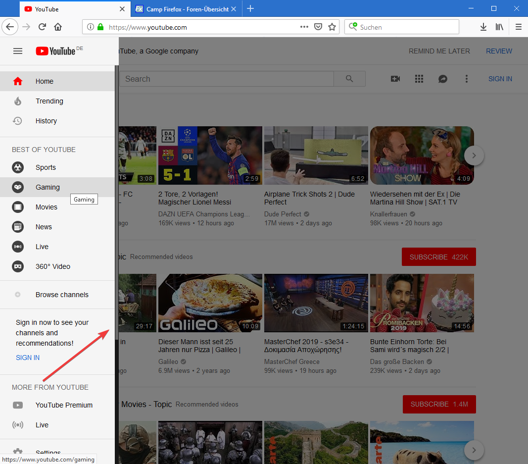Open YouTube settings three-dot vertical menu

coord(466,79)
